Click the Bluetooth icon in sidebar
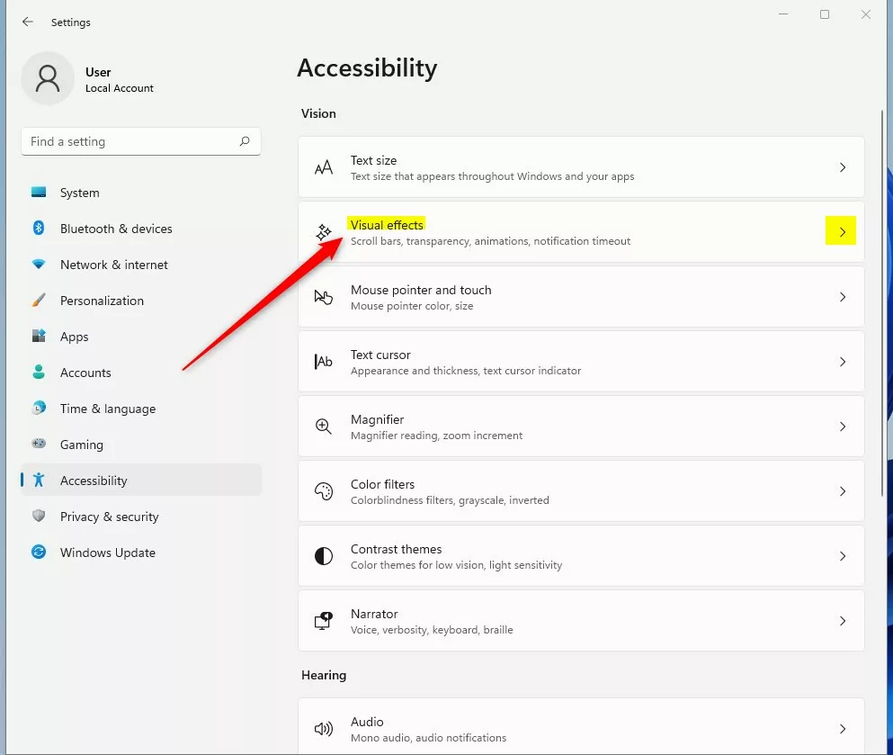This screenshot has width=893, height=755. (39, 229)
